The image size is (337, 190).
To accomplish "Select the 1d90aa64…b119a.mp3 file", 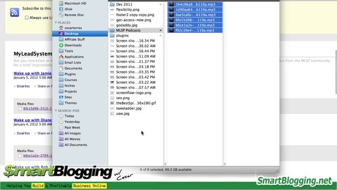I will pos(195,9).
